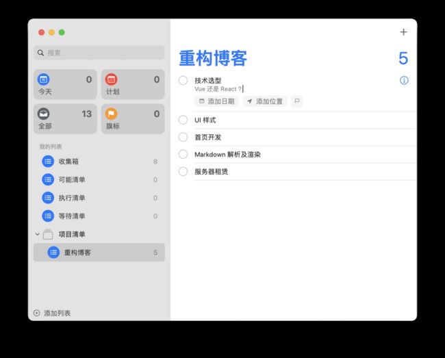Mark 首页开发 as completed

[x=183, y=138]
